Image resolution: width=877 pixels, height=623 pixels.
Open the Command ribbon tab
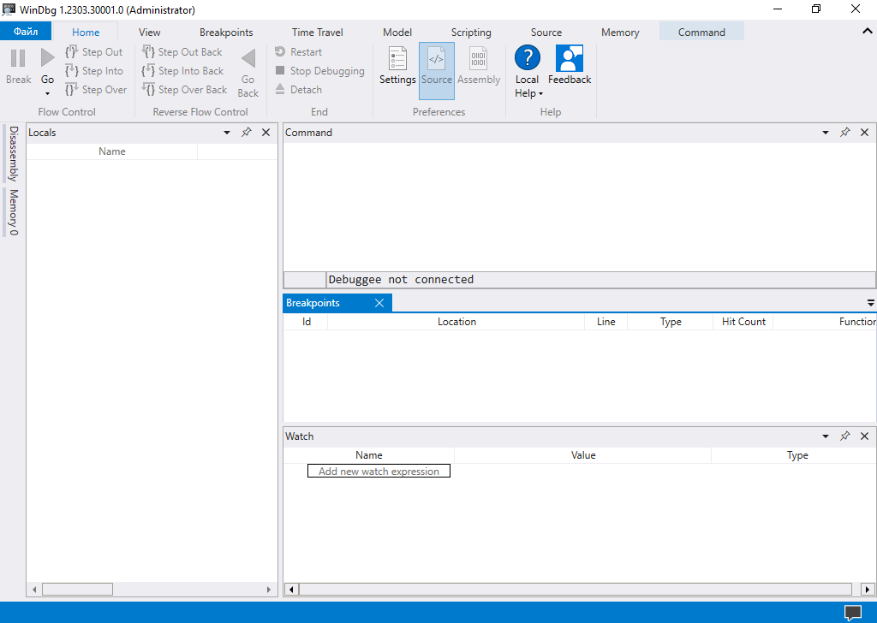click(x=701, y=32)
